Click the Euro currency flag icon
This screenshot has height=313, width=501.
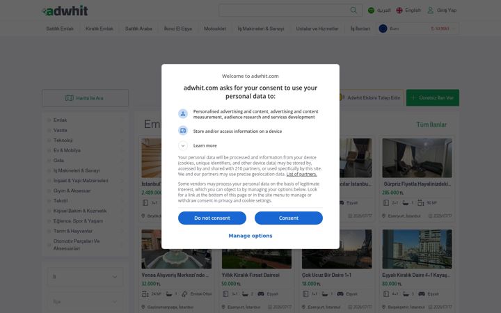click(383, 29)
